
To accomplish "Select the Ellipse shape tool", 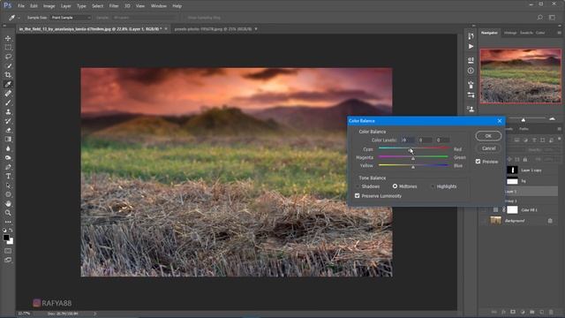I will coord(8,194).
